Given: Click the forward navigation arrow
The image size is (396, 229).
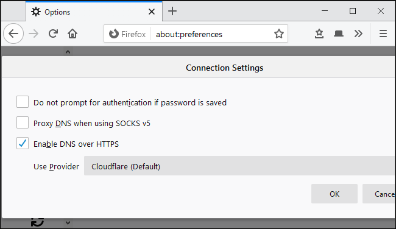Looking at the screenshot, I should [x=34, y=33].
